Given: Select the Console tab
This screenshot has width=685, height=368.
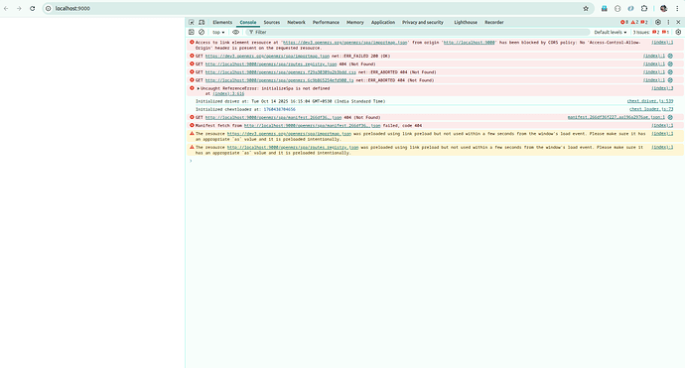Looking at the screenshot, I should (x=248, y=22).
